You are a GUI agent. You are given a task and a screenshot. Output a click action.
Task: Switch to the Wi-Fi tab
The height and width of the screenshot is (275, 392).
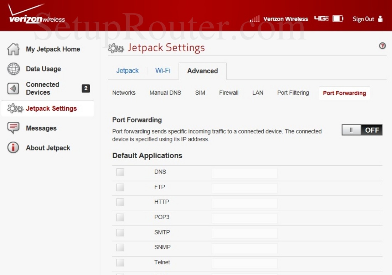[163, 70]
